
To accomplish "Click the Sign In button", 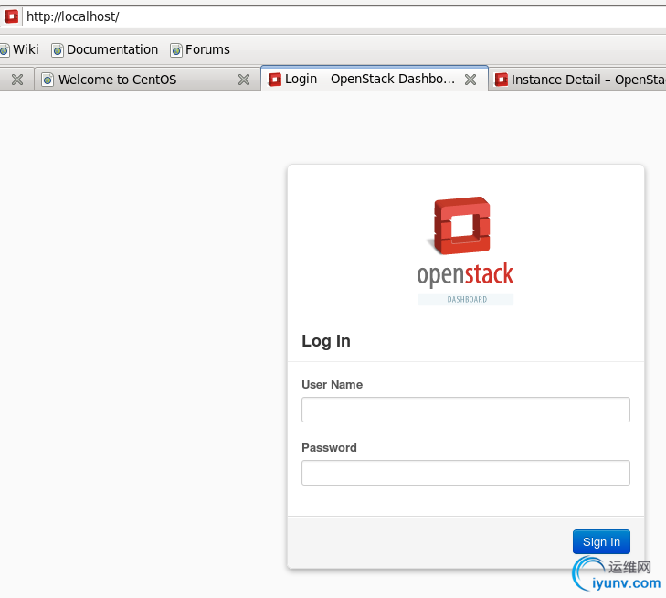I will click(x=601, y=542).
